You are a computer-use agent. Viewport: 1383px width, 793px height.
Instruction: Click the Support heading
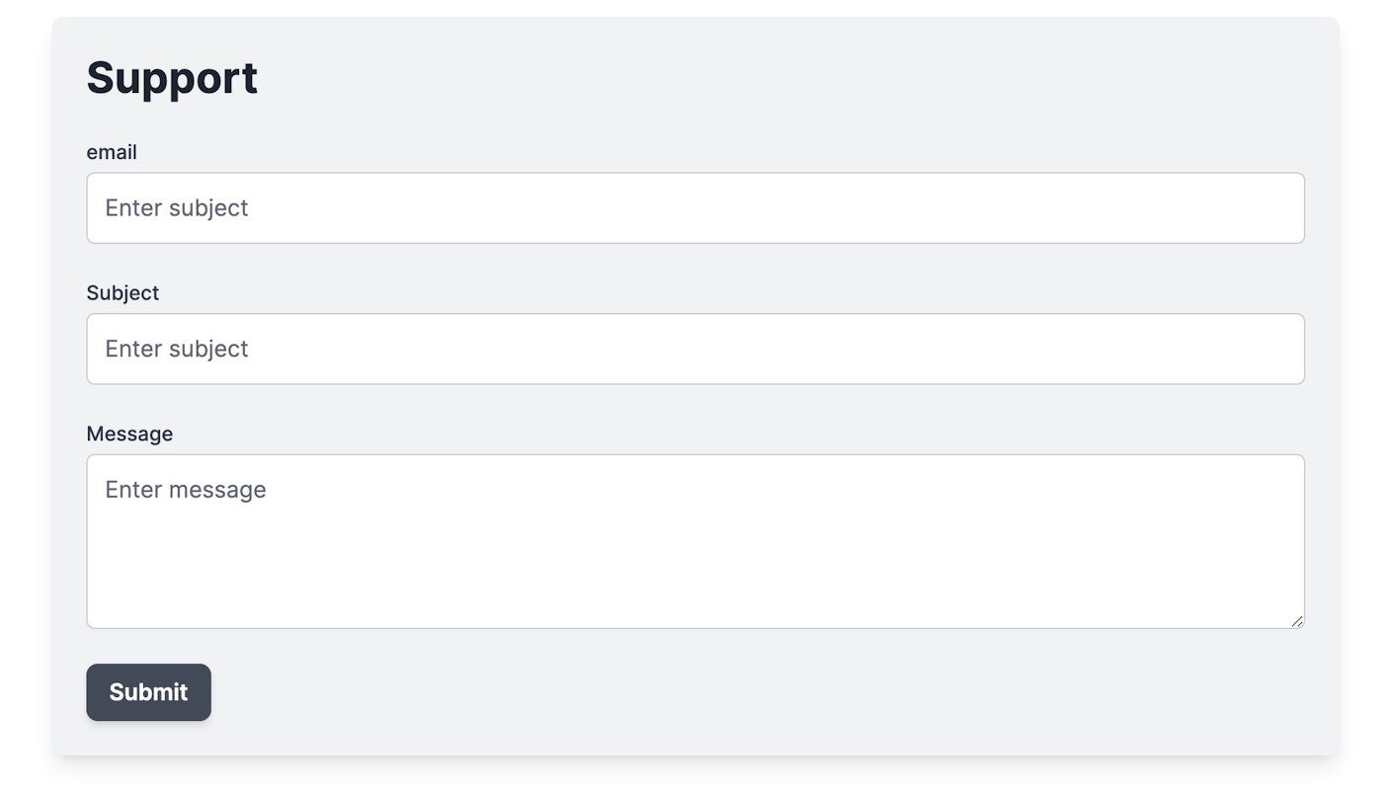click(172, 78)
